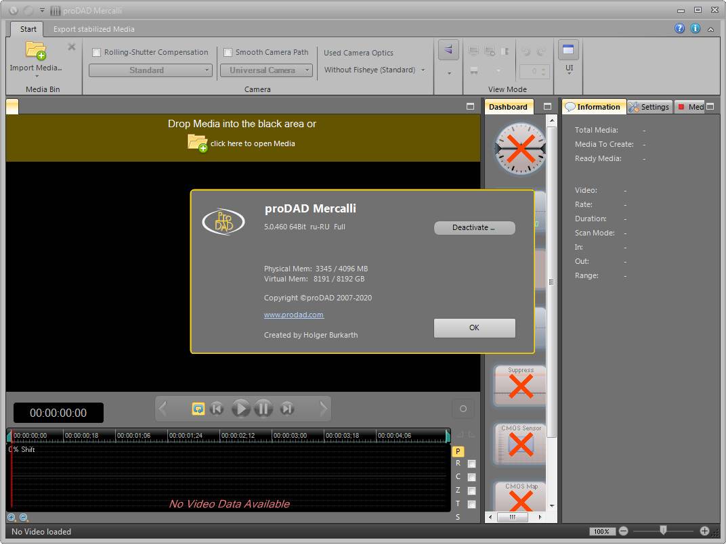Click the view mode number stepper field
The image size is (726, 544).
(x=534, y=71)
